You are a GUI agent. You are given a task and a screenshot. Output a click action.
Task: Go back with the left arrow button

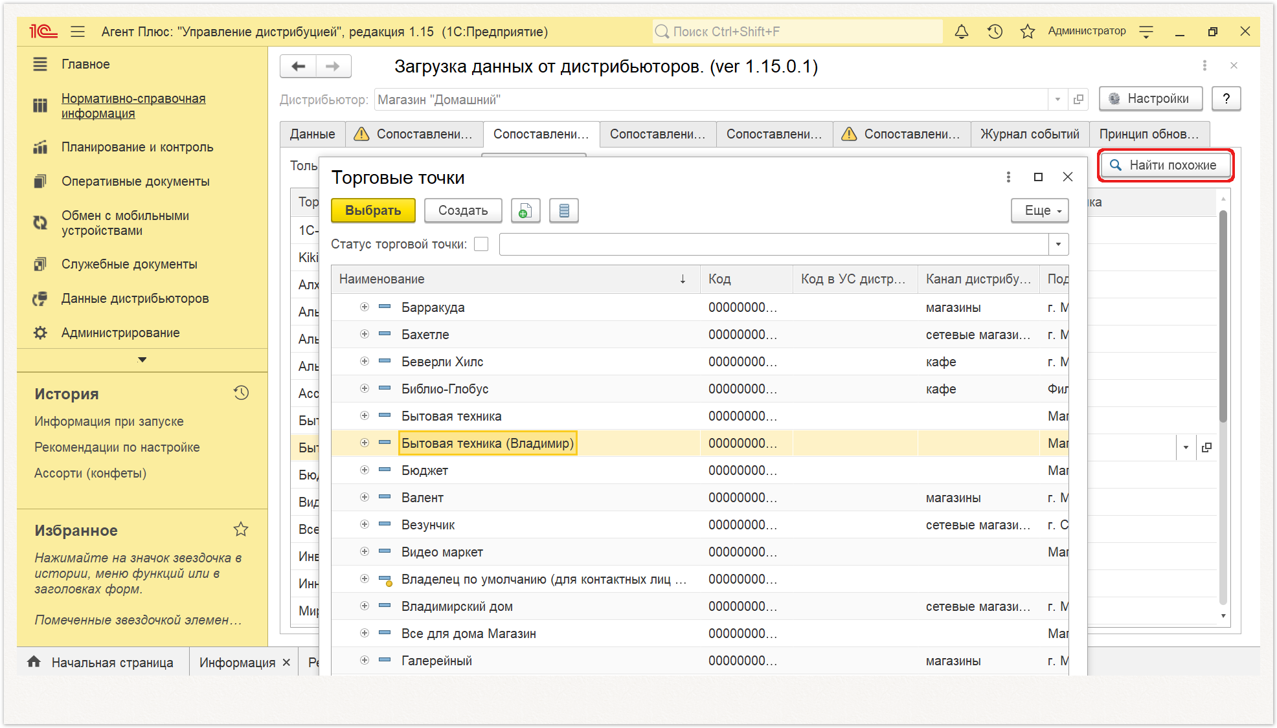click(298, 66)
